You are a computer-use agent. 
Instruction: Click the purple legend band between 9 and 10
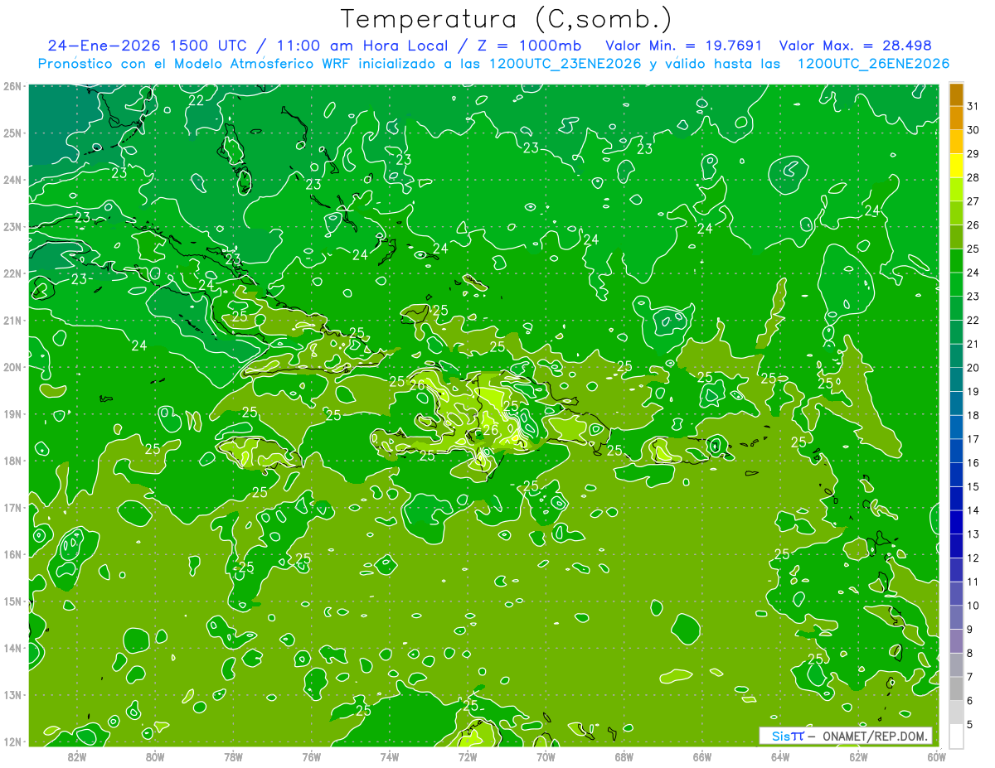point(956,617)
